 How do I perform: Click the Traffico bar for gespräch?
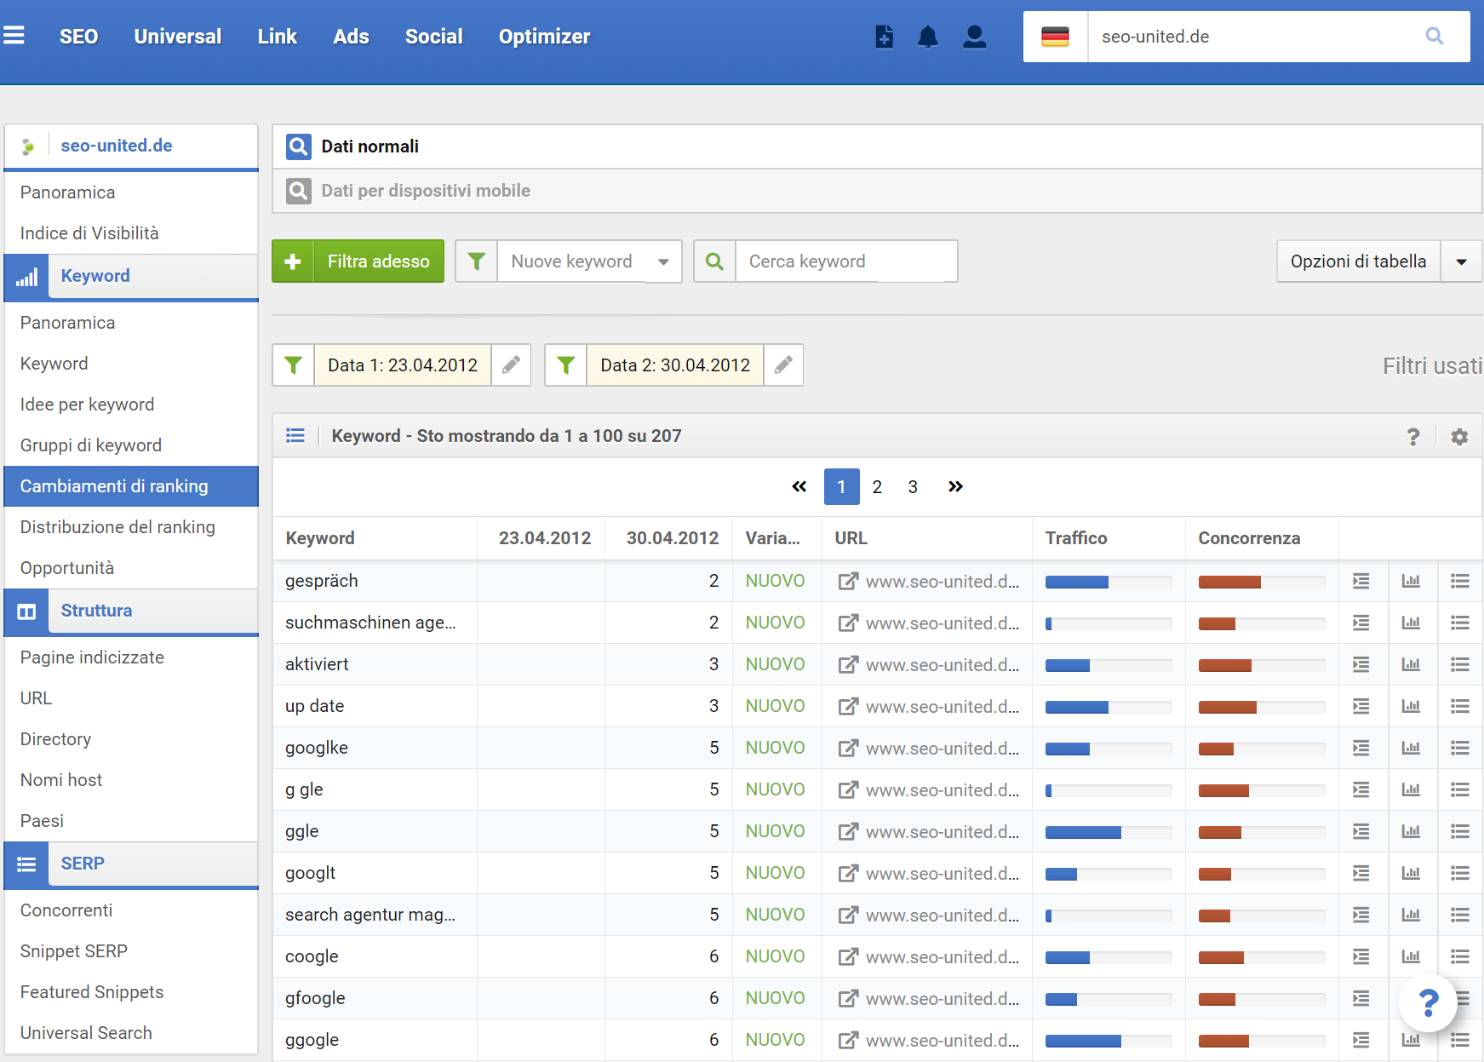click(x=1109, y=582)
